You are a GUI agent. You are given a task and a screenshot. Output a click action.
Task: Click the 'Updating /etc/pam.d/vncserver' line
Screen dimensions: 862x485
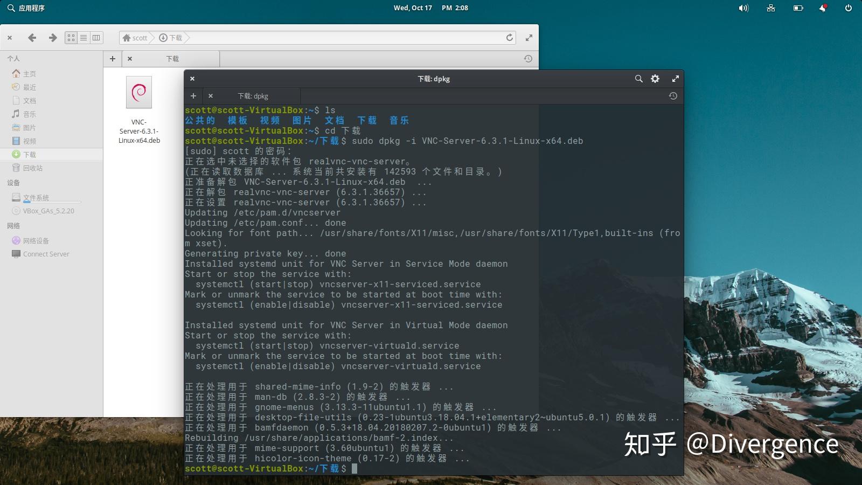[x=263, y=212]
